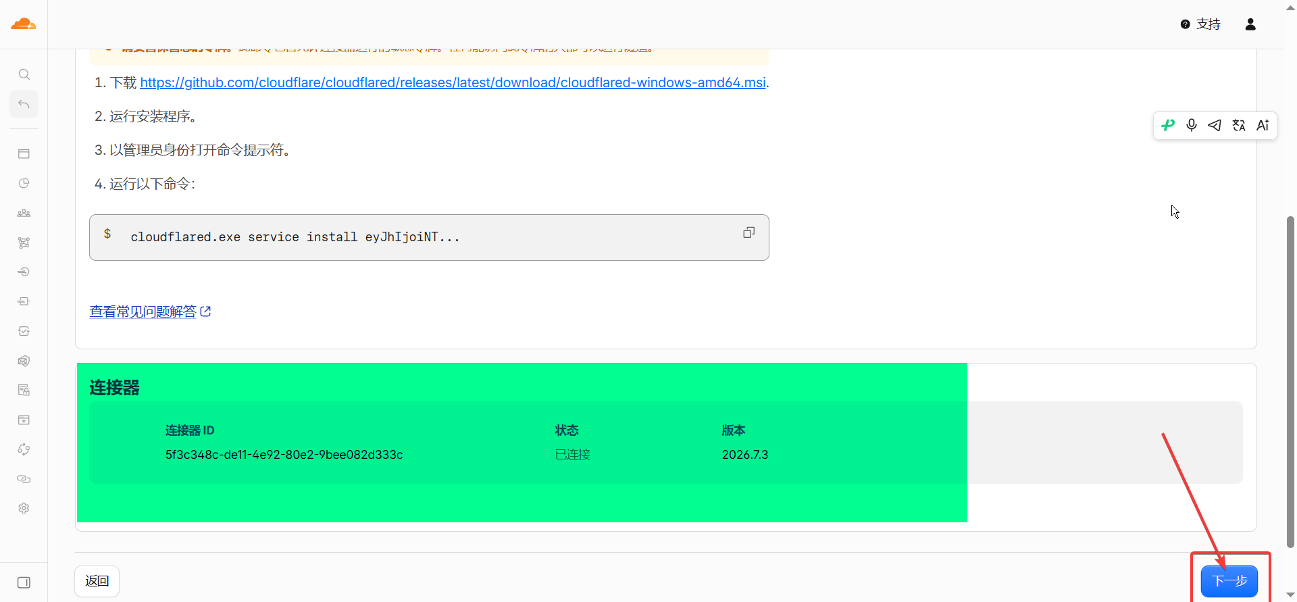
Task: Click the 版本 column header
Action: pyautogui.click(x=734, y=430)
